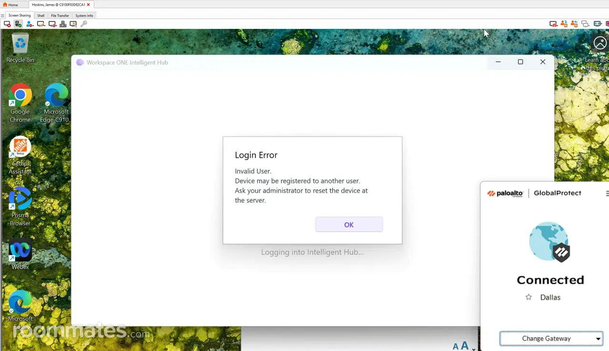Click the bottom Microsoft Edge desktop shortcut

[20, 309]
